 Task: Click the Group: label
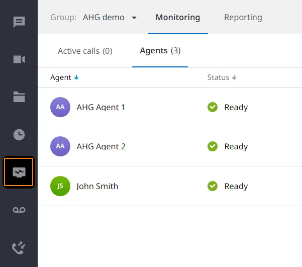point(63,18)
